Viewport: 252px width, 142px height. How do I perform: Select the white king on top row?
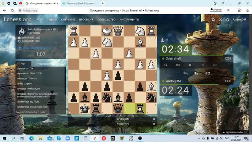[x=107, y=31]
